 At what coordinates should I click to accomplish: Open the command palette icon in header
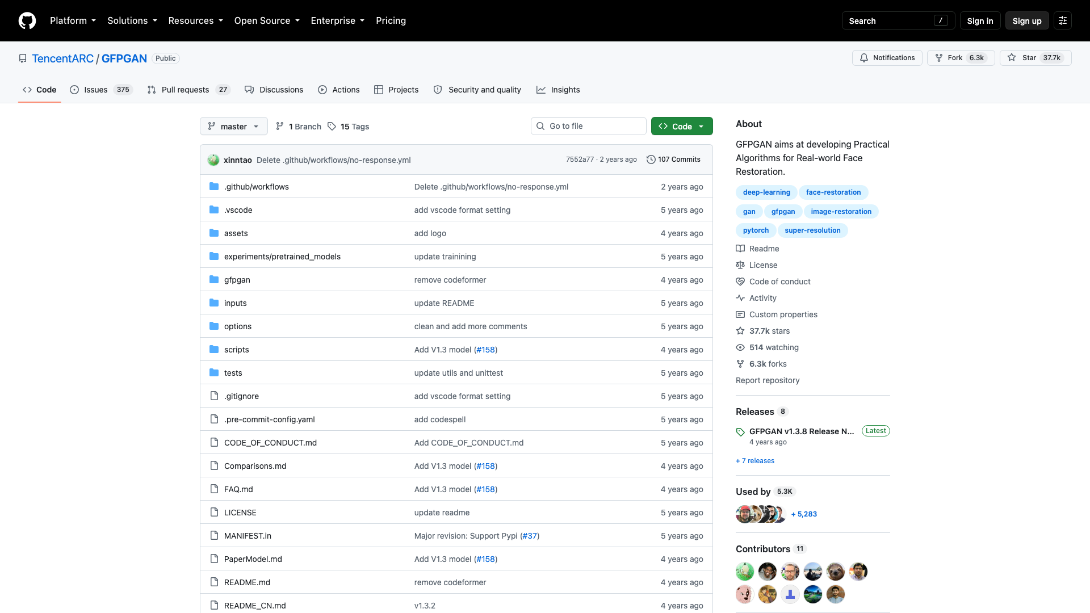point(1063,21)
